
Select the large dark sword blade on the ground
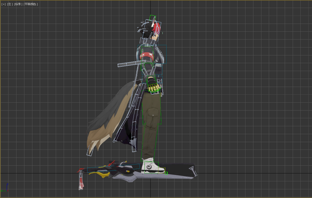(x=177, y=171)
